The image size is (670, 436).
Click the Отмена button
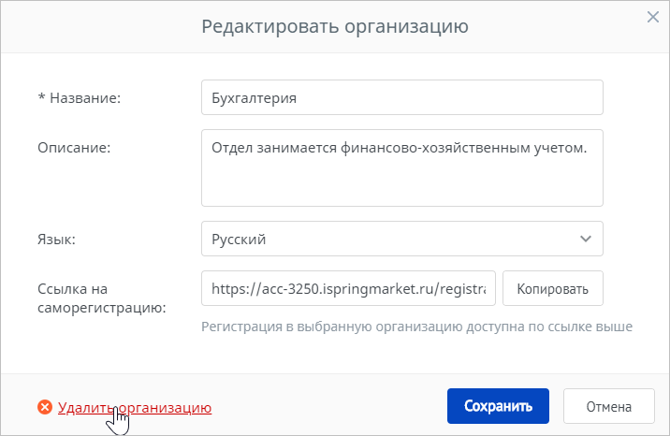pos(609,406)
